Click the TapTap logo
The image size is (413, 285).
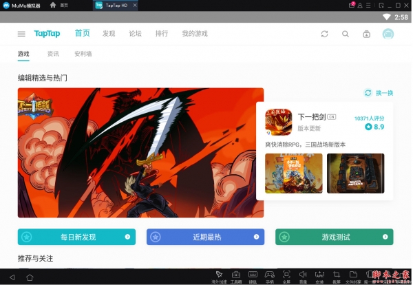[x=47, y=34]
